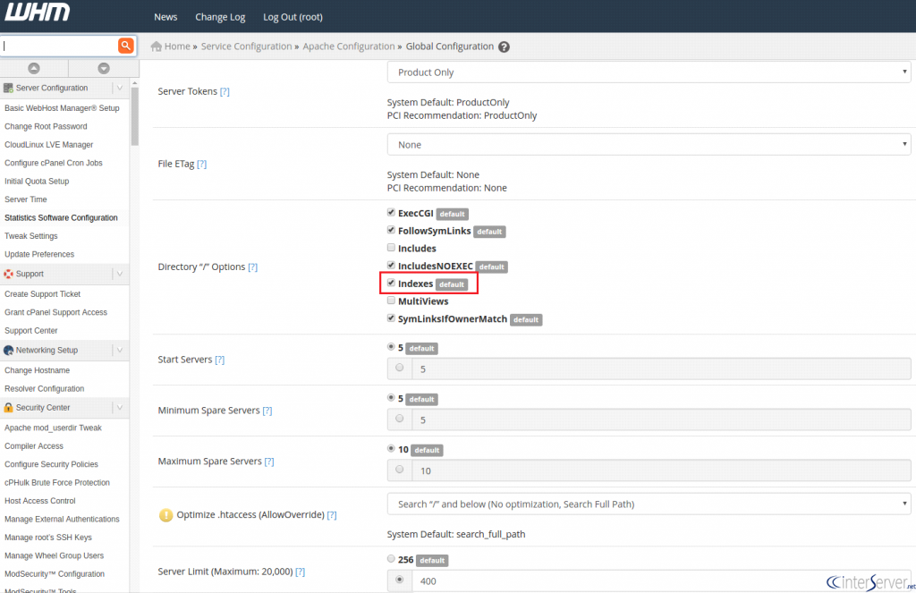Open the Minimum Spare Servers [?] help

point(267,411)
